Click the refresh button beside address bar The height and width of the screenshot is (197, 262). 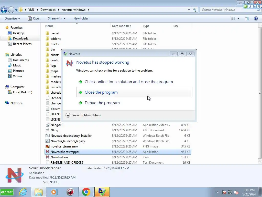(x=195, y=10)
